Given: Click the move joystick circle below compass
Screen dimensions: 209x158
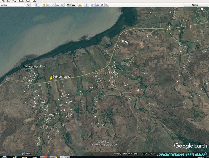Looking at the screenshot, I should pos(201,27).
